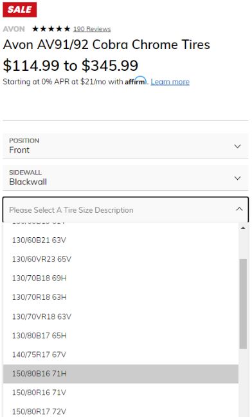Open the 190 Reviews link

pos(92,29)
